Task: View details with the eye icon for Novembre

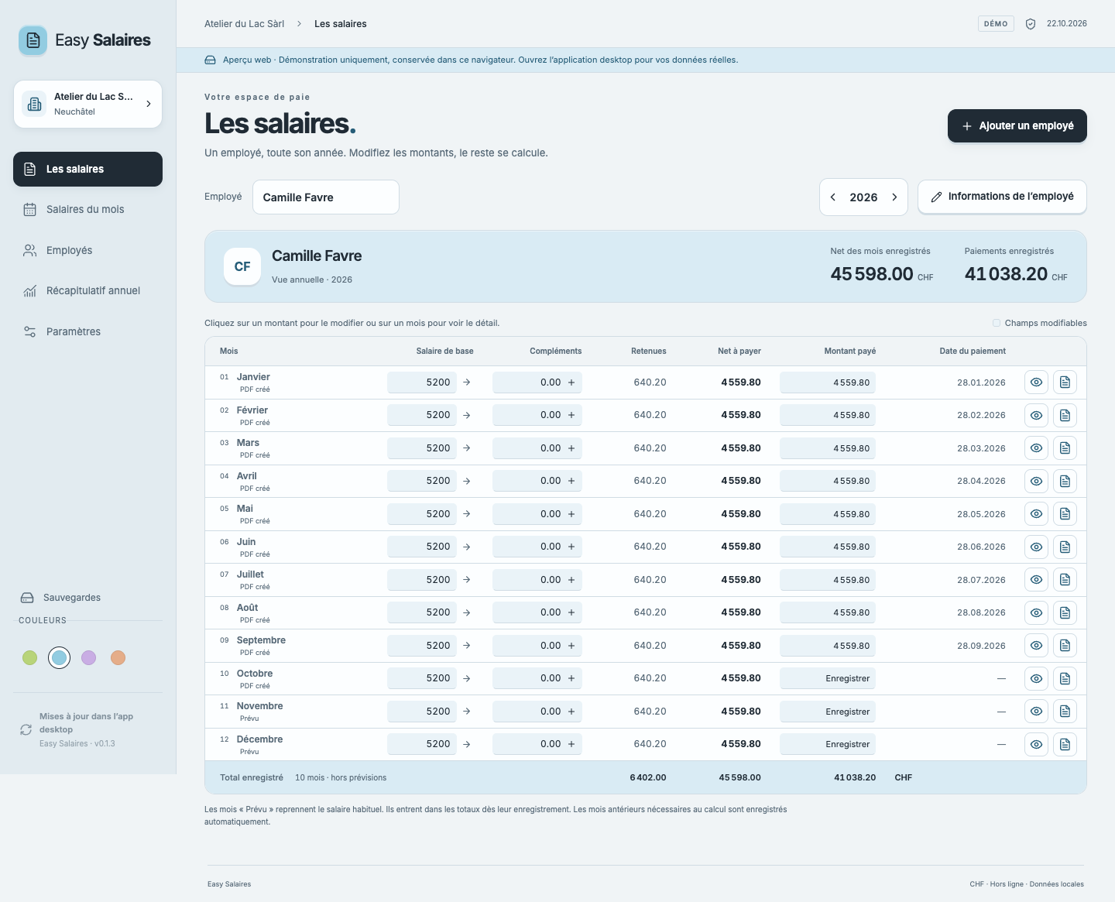Action: [1036, 712]
